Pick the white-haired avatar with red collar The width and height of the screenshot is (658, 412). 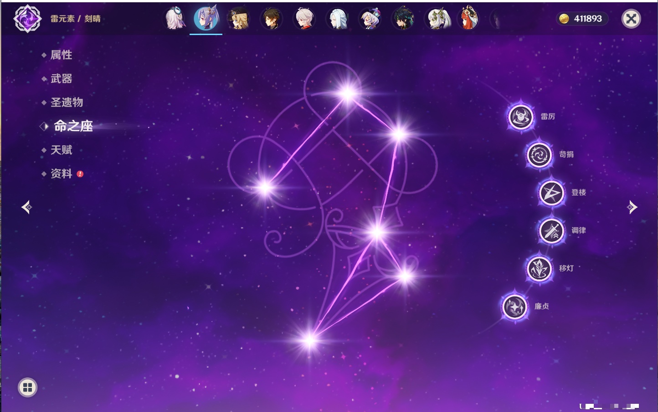point(304,19)
